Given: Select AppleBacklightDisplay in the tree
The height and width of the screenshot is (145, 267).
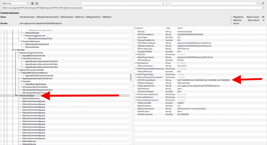Looking at the screenshot, I should tap(36, 84).
